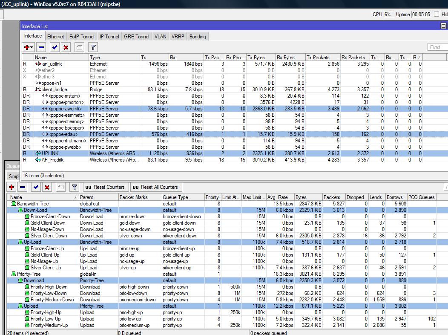Click the Comment icon in Queue toolbar
The image size is (448, 335).
click(x=60, y=187)
